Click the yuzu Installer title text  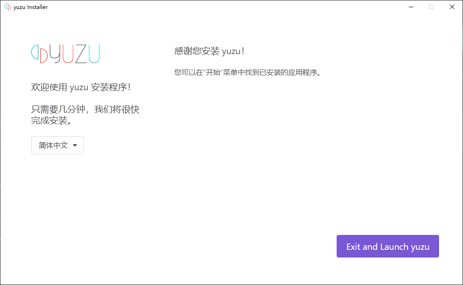tap(30, 7)
